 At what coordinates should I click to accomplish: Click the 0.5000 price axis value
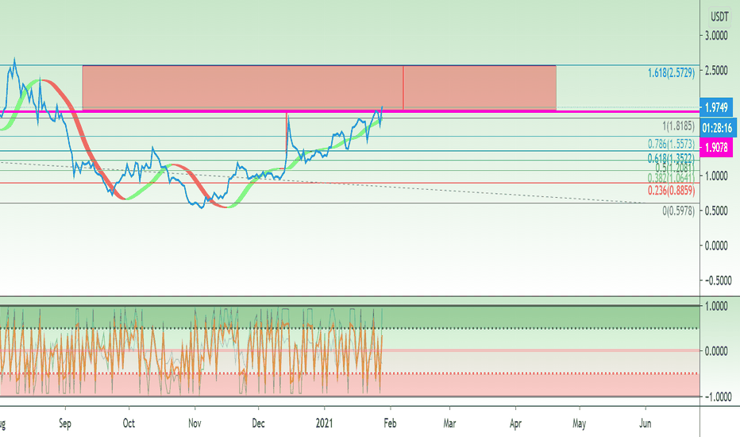pyautogui.click(x=716, y=211)
